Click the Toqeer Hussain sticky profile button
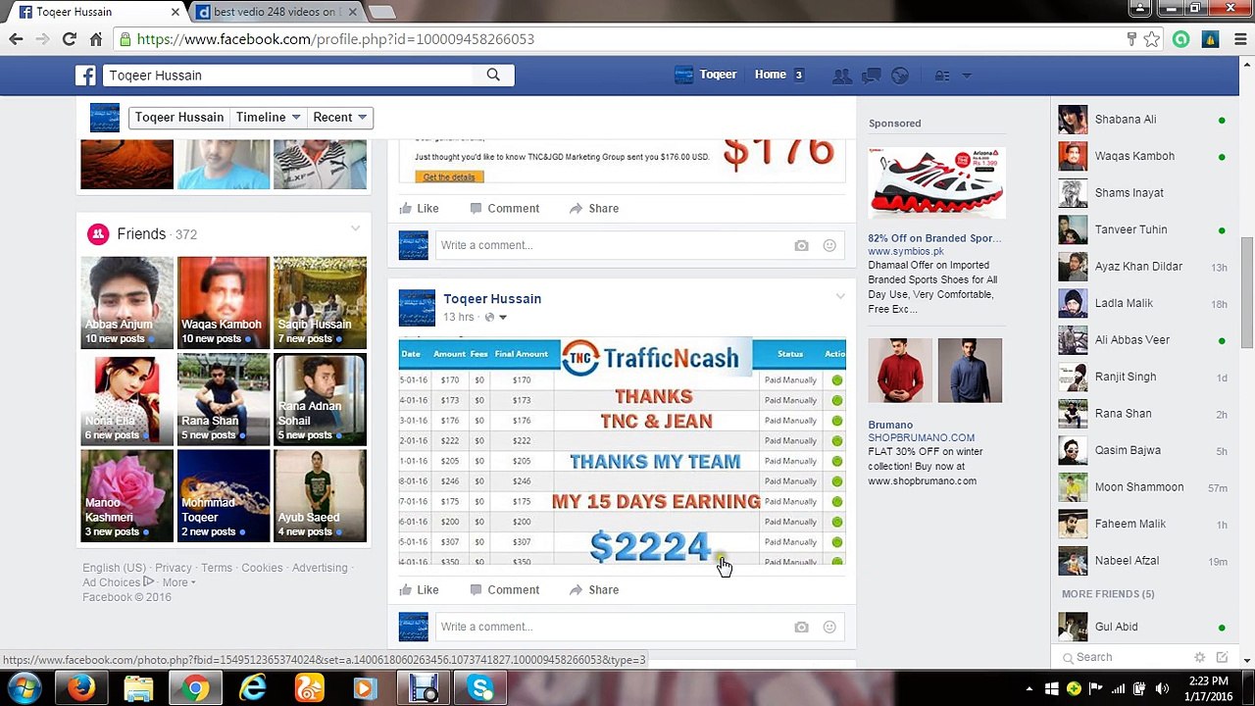This screenshot has height=706, width=1255. [x=179, y=117]
